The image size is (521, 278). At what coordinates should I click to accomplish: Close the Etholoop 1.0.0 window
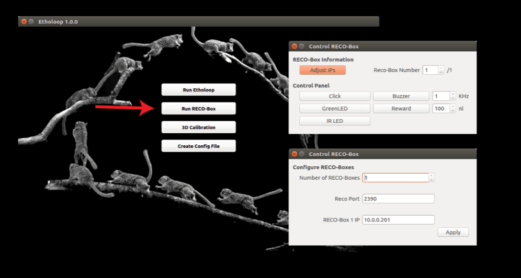coord(24,21)
